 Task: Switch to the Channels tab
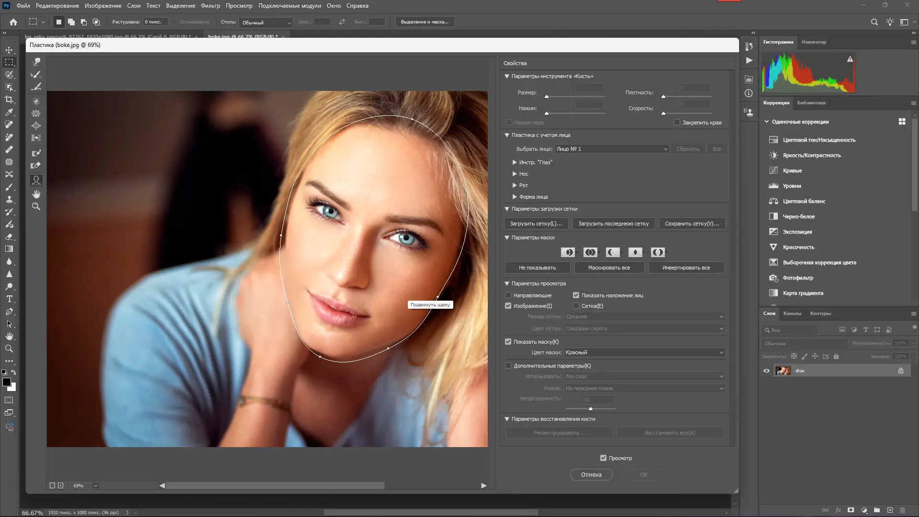pyautogui.click(x=792, y=314)
